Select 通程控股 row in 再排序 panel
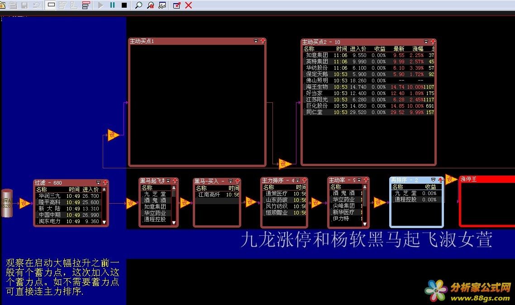 416,199
